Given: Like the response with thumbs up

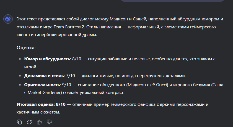Looking at the screenshot, I should click(39, 122).
